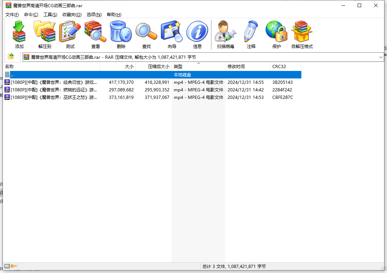Go up one folder level arrow
Viewport: 387px width, 273px height.
click(11, 57)
